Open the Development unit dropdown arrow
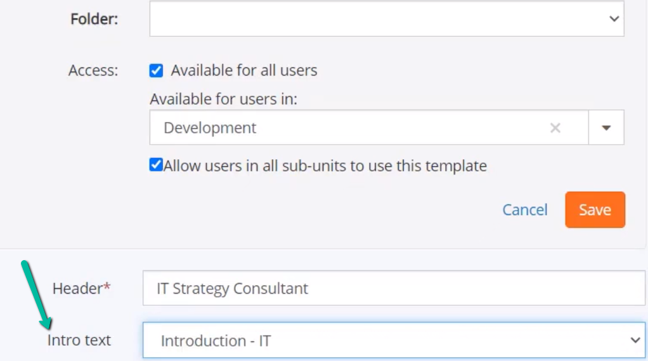Viewport: 648px width, 361px height. pos(606,128)
